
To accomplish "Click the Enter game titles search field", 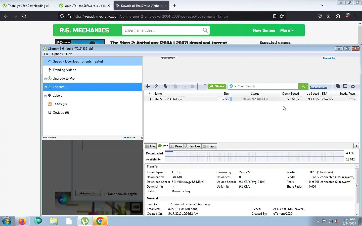I will [162, 30].
